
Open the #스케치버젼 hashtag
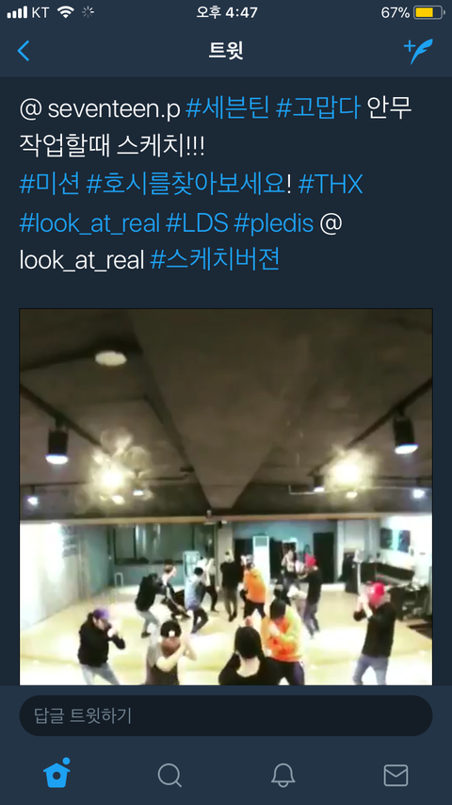coord(215,260)
